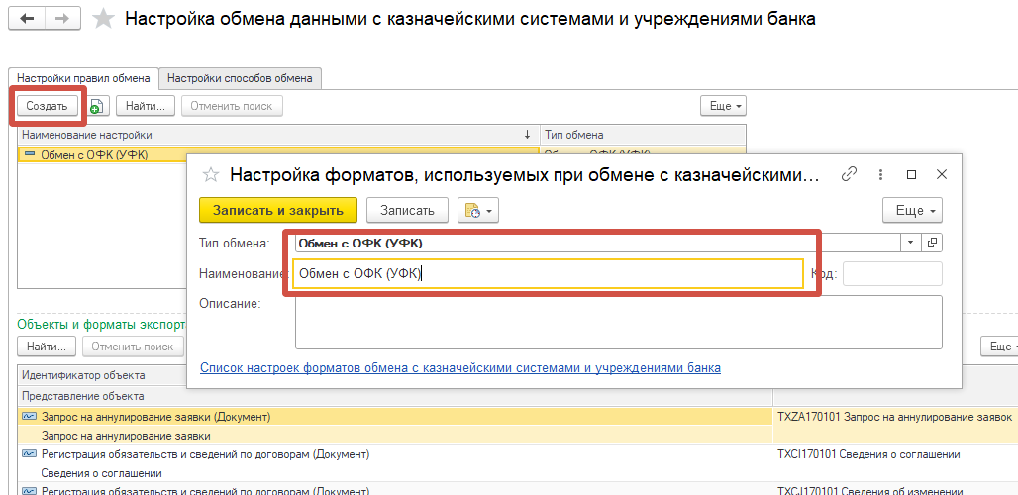
Task: Click the Представление объекта column header
Action: 395,396
